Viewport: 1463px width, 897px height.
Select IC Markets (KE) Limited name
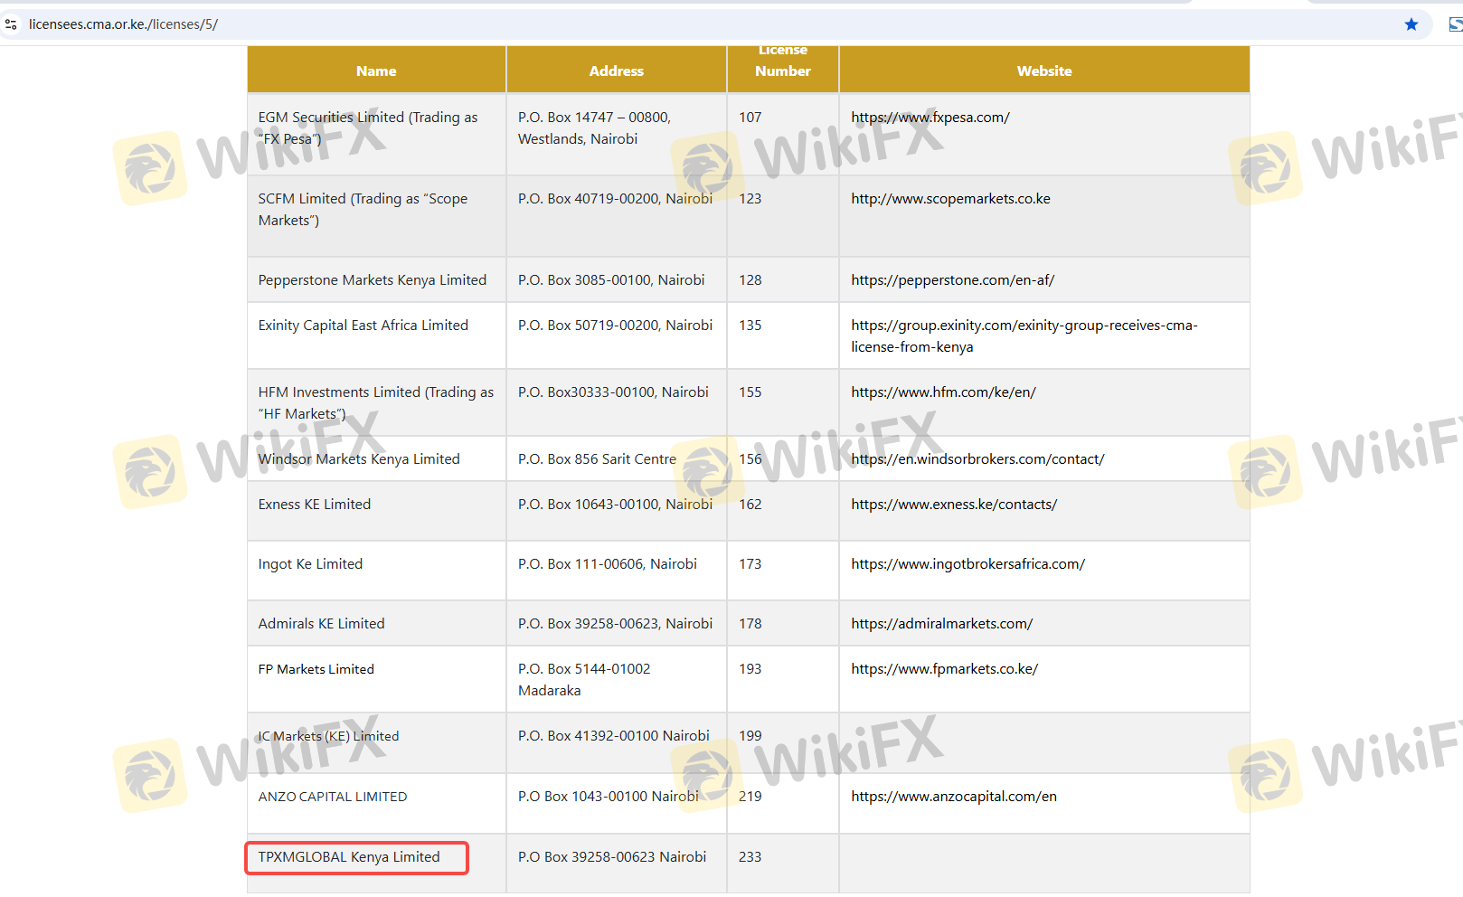329,736
